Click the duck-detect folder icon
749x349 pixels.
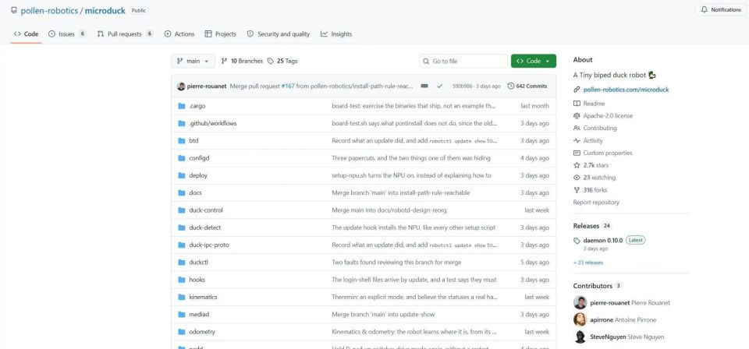(x=182, y=227)
